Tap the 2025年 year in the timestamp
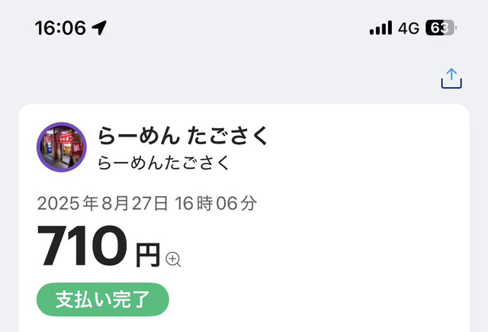This screenshot has width=488, height=332. [68, 204]
